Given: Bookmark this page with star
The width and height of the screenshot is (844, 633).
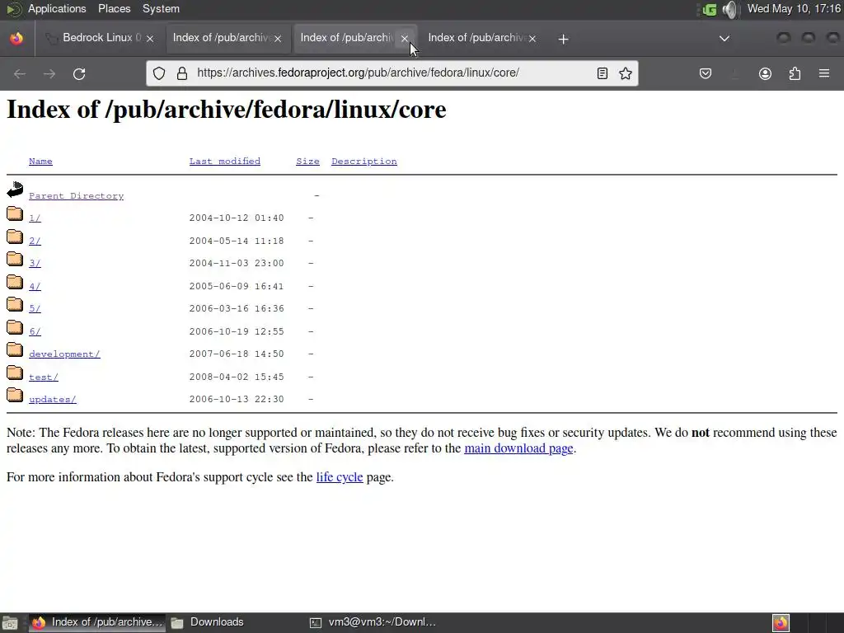Looking at the screenshot, I should [626, 73].
